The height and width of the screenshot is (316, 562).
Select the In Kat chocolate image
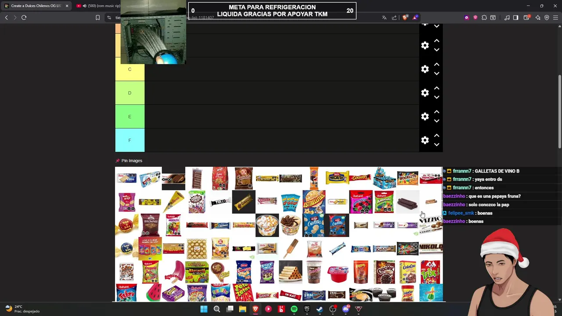coord(290,295)
